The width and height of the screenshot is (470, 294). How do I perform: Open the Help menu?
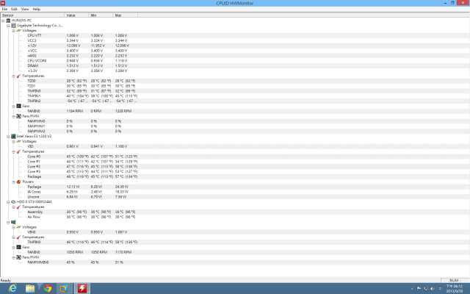point(37,9)
